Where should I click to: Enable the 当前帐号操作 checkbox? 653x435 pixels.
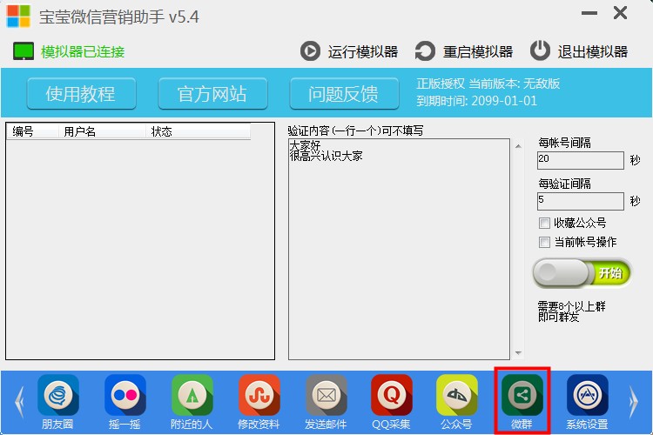pyautogui.click(x=544, y=242)
